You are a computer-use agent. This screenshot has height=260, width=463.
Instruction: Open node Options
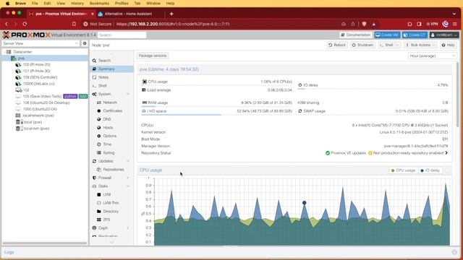109,136
